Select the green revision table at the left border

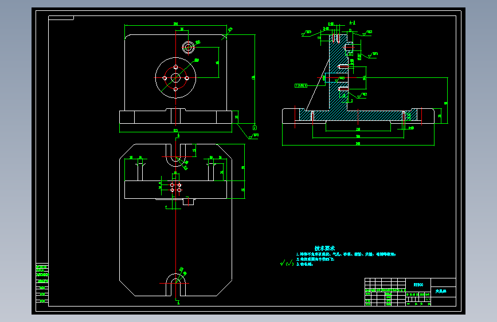(42, 284)
